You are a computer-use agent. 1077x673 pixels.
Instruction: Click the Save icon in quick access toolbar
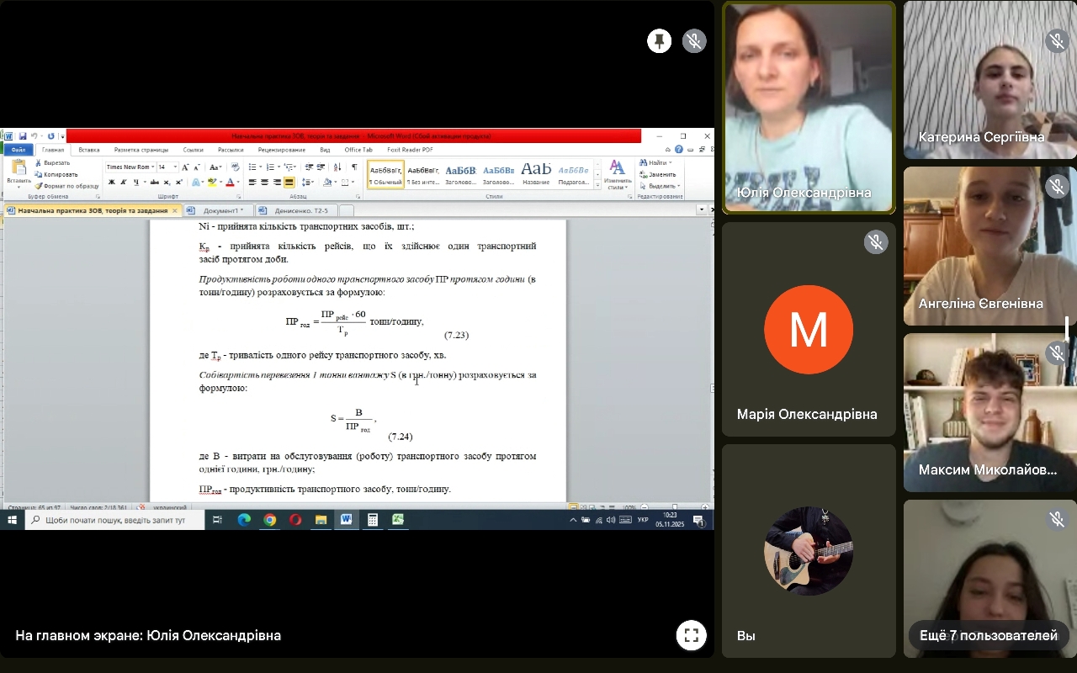(x=23, y=136)
